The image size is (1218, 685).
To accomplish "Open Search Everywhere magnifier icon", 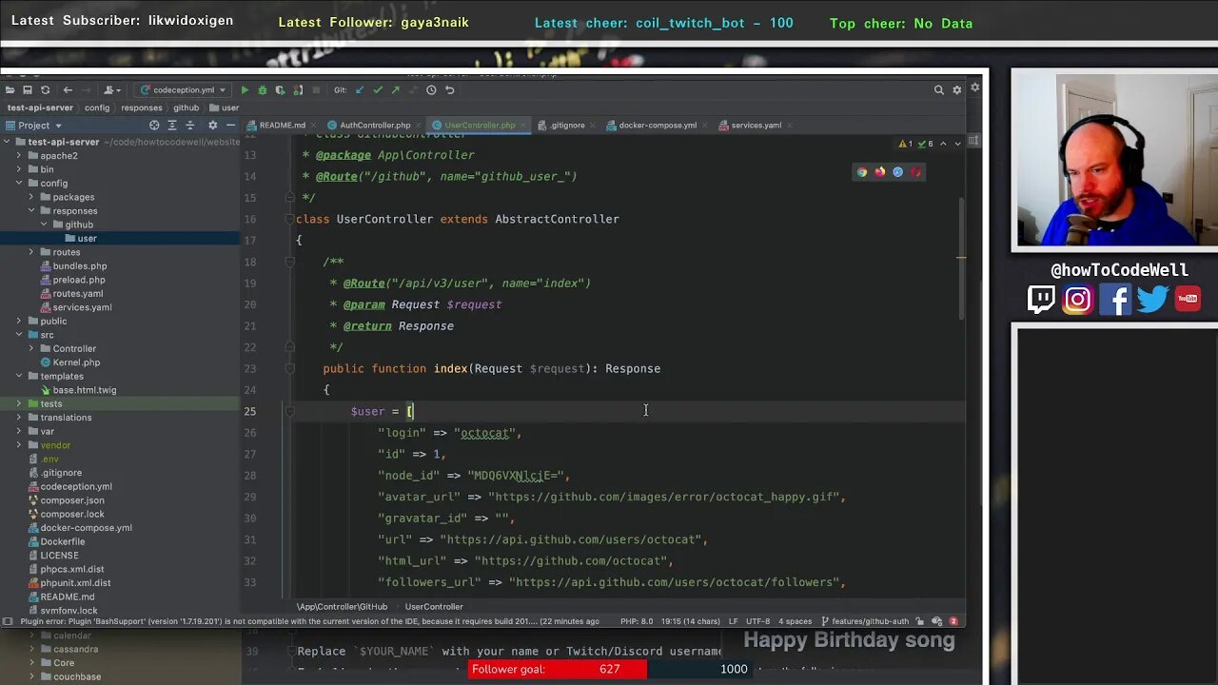I will coord(938,89).
